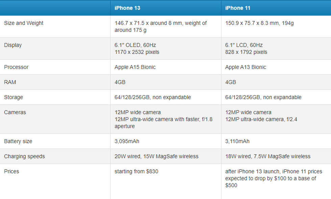This screenshot has width=331, height=199.
Task: Click the RAM row label
Action: pos(10,82)
